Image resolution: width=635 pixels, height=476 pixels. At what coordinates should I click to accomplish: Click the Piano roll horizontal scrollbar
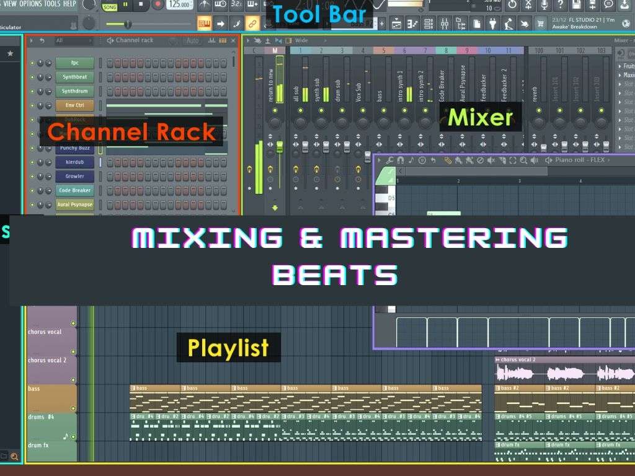pyautogui.click(x=476, y=171)
